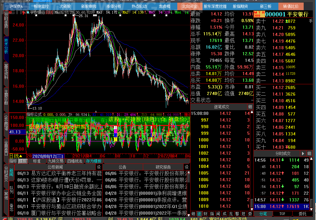Open 设 settings for 公司新闻 panel

(99, 167)
